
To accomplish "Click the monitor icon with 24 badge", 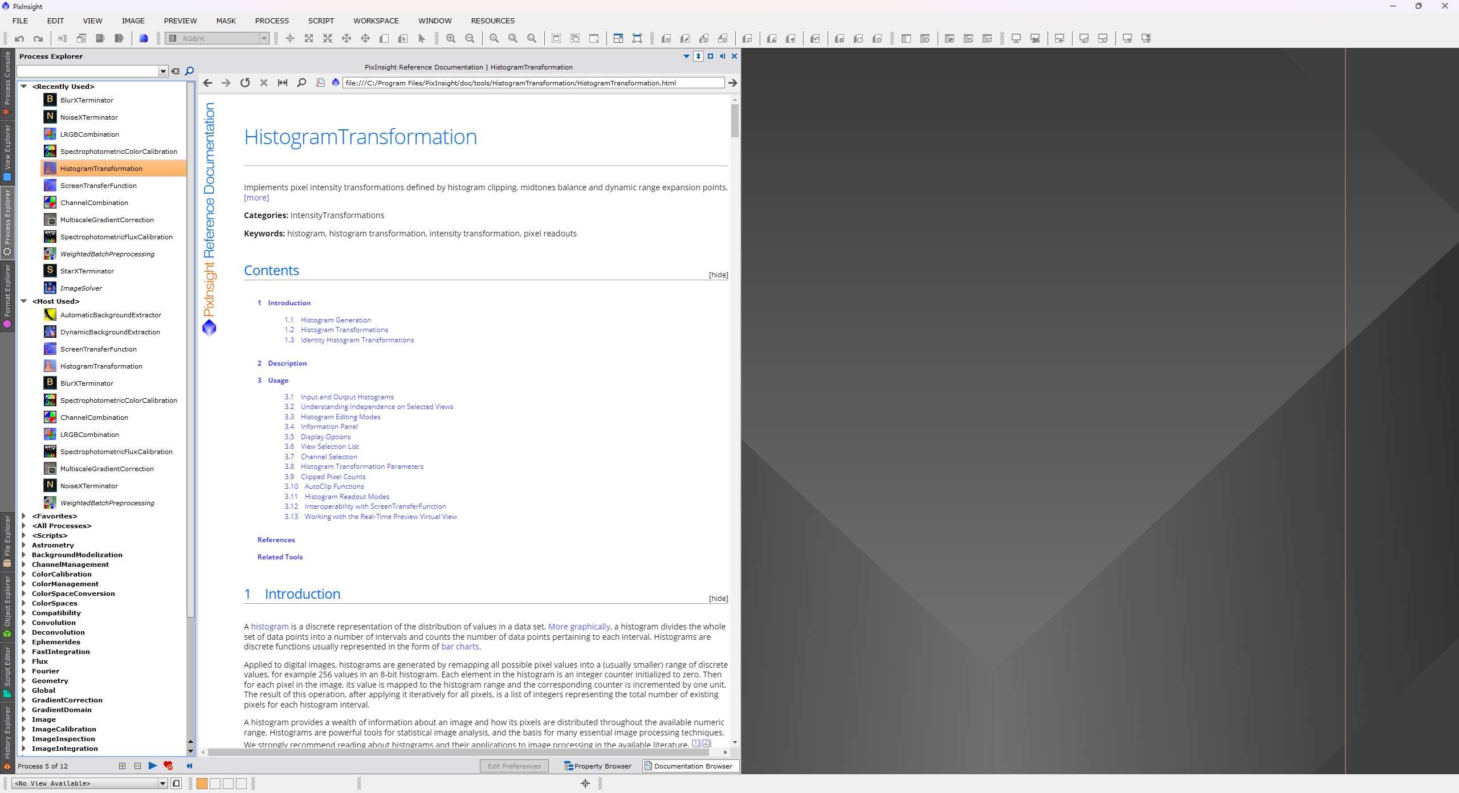I will [1035, 39].
